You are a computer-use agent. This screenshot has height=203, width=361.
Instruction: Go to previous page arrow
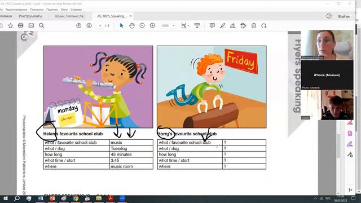pos(79,25)
